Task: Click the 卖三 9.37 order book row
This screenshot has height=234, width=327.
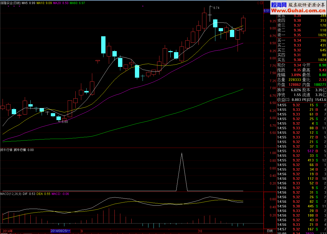Action: (x=302, y=26)
